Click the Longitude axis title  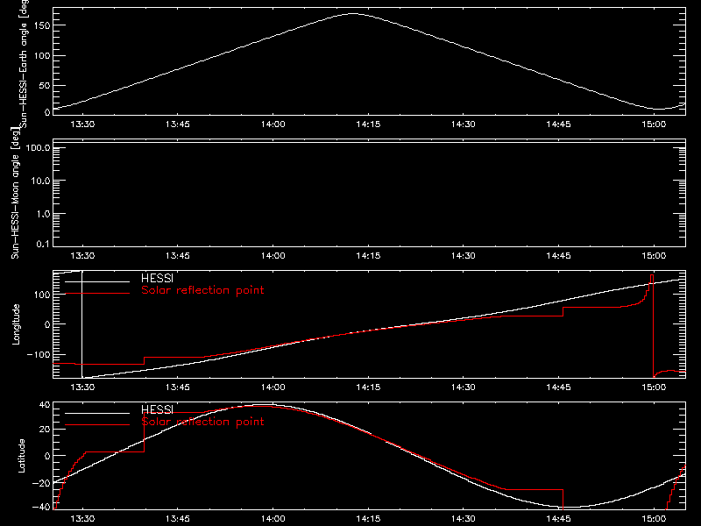point(16,324)
